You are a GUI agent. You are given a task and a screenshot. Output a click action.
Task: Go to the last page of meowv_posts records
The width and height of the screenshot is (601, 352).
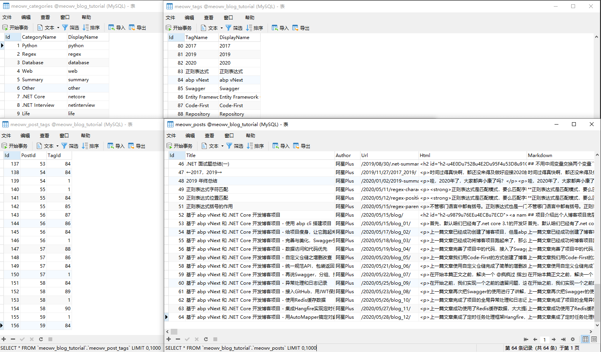(x=563, y=339)
